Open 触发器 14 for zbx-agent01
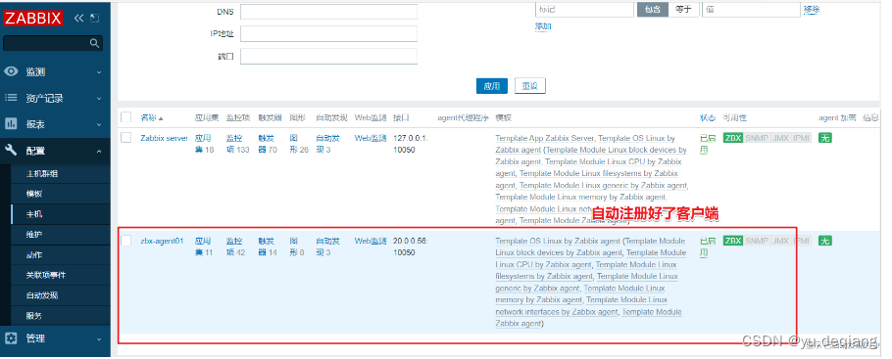Viewport: 892px width, 359px height. [268, 247]
